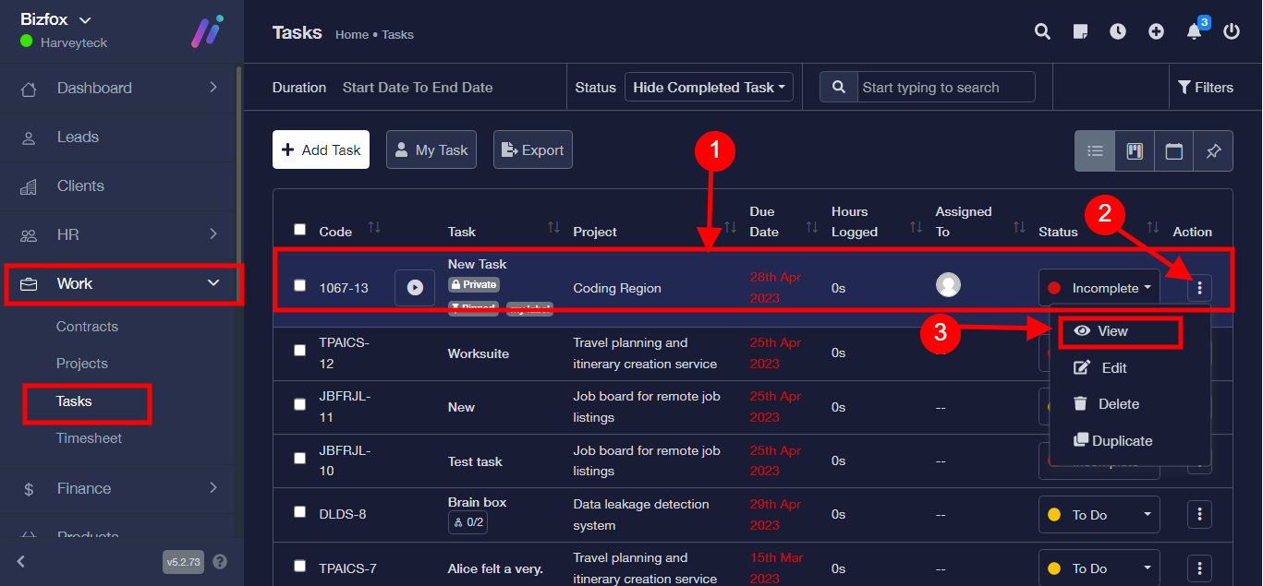Open calendar view of tasks
This screenshot has height=586, width=1263.
pyautogui.click(x=1174, y=150)
